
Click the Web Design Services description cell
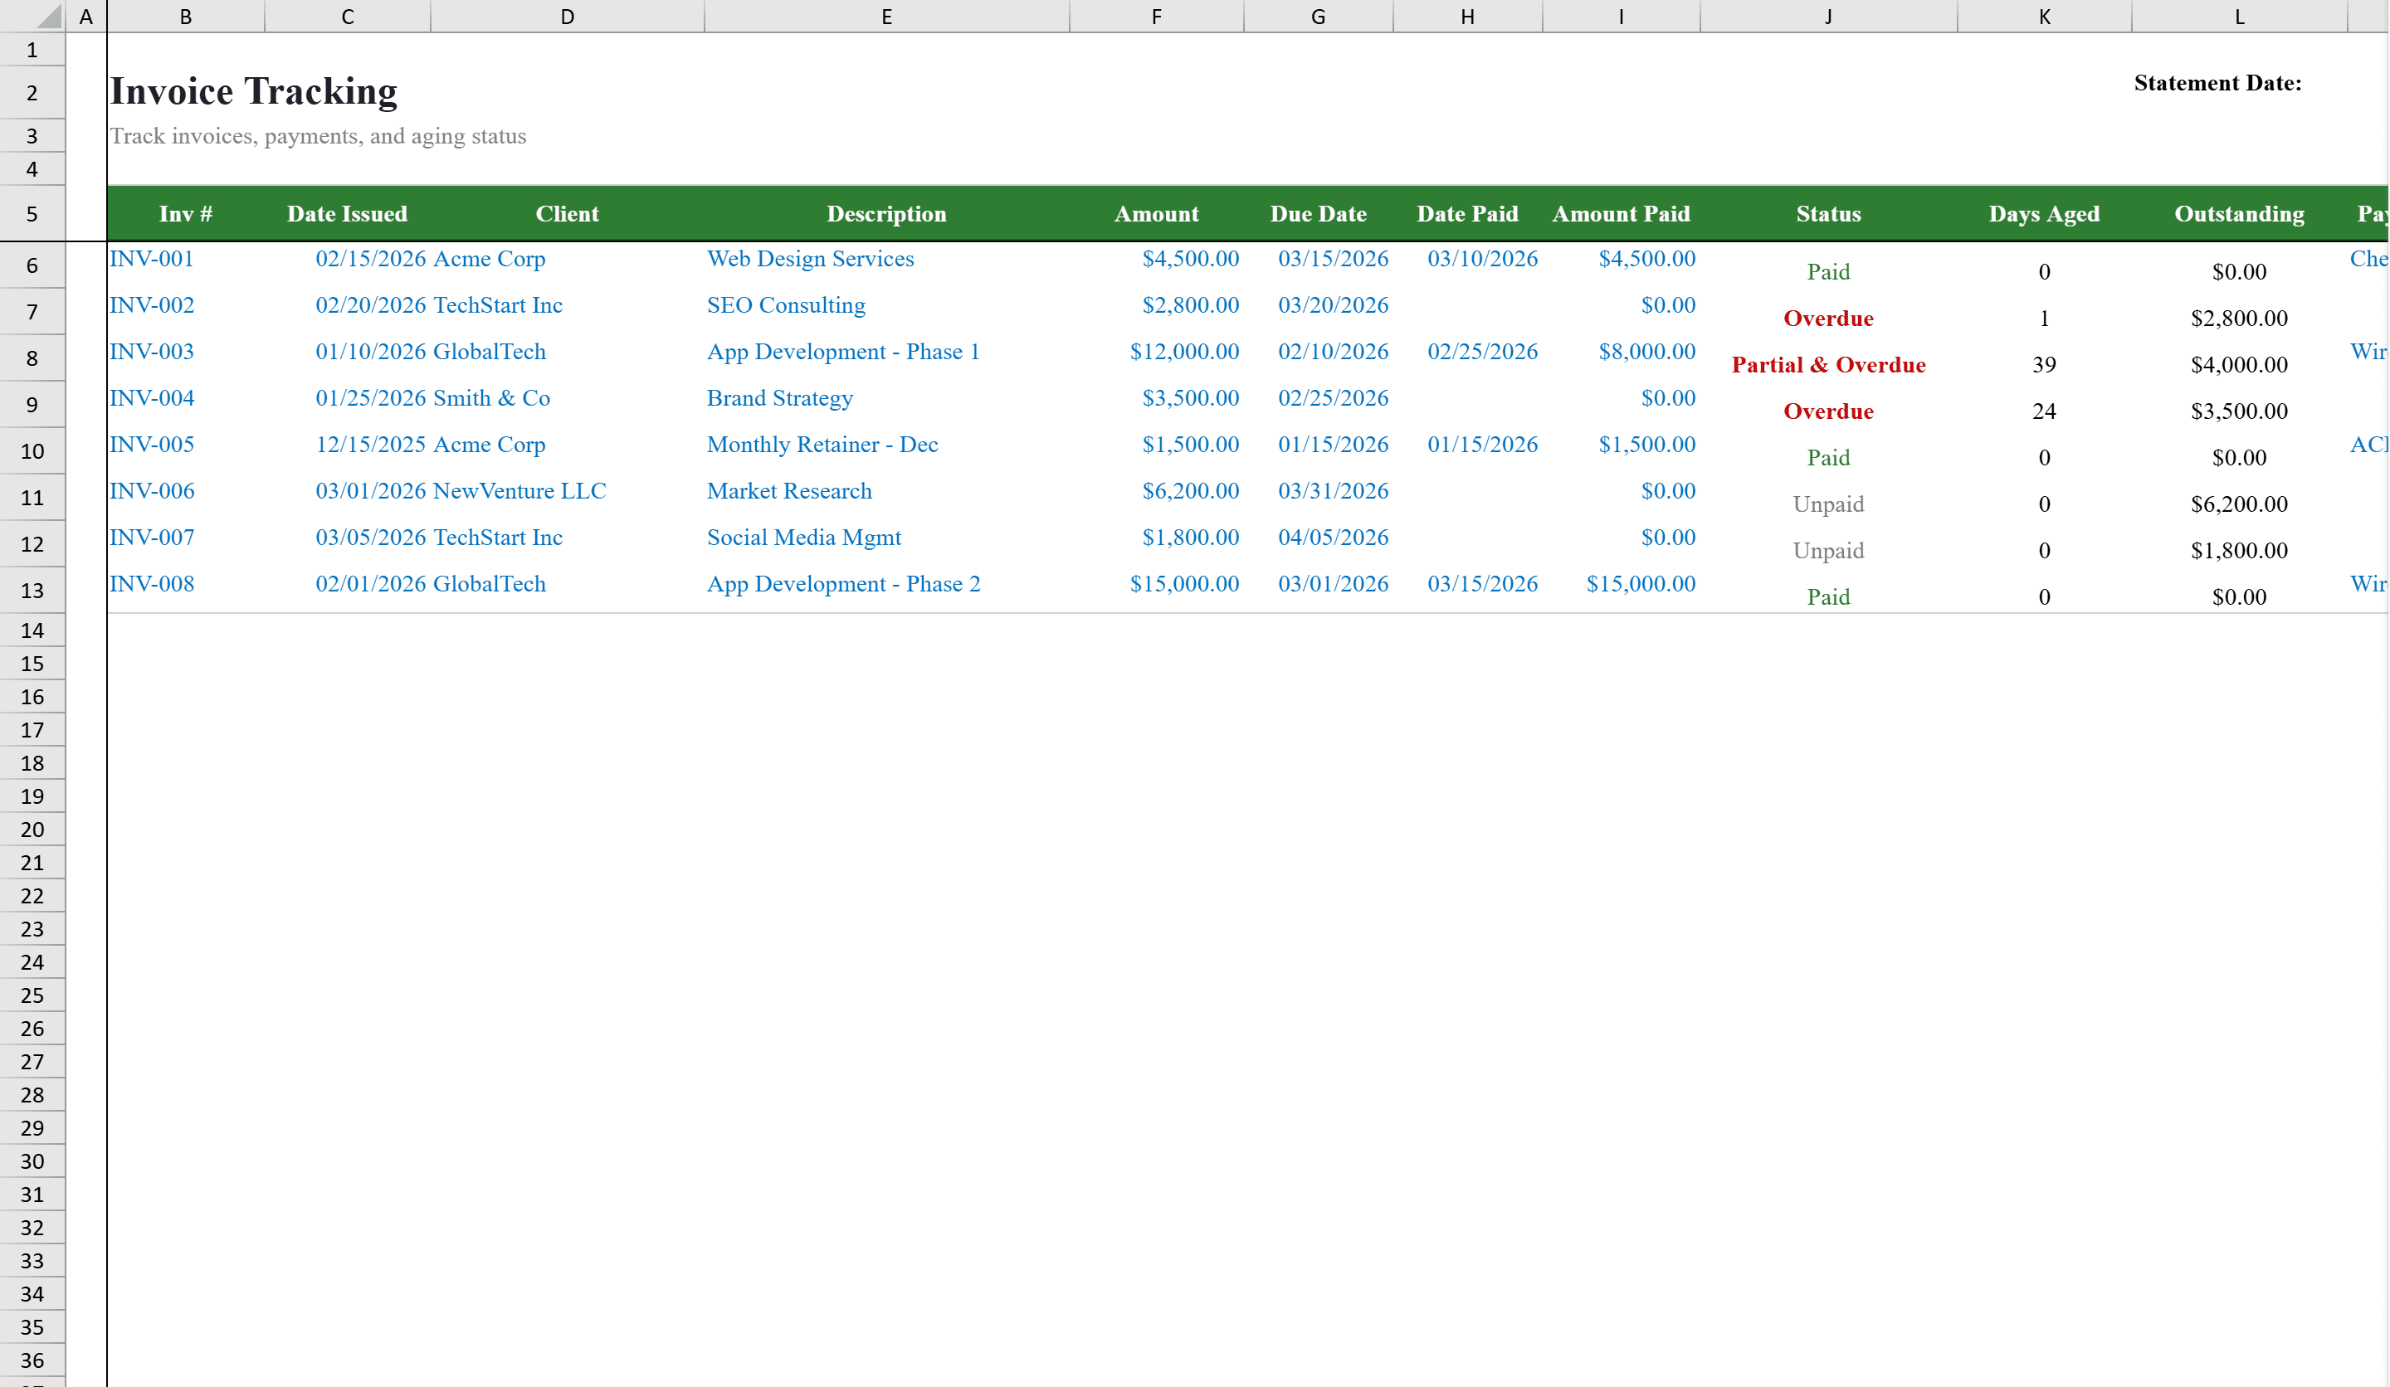coord(810,258)
